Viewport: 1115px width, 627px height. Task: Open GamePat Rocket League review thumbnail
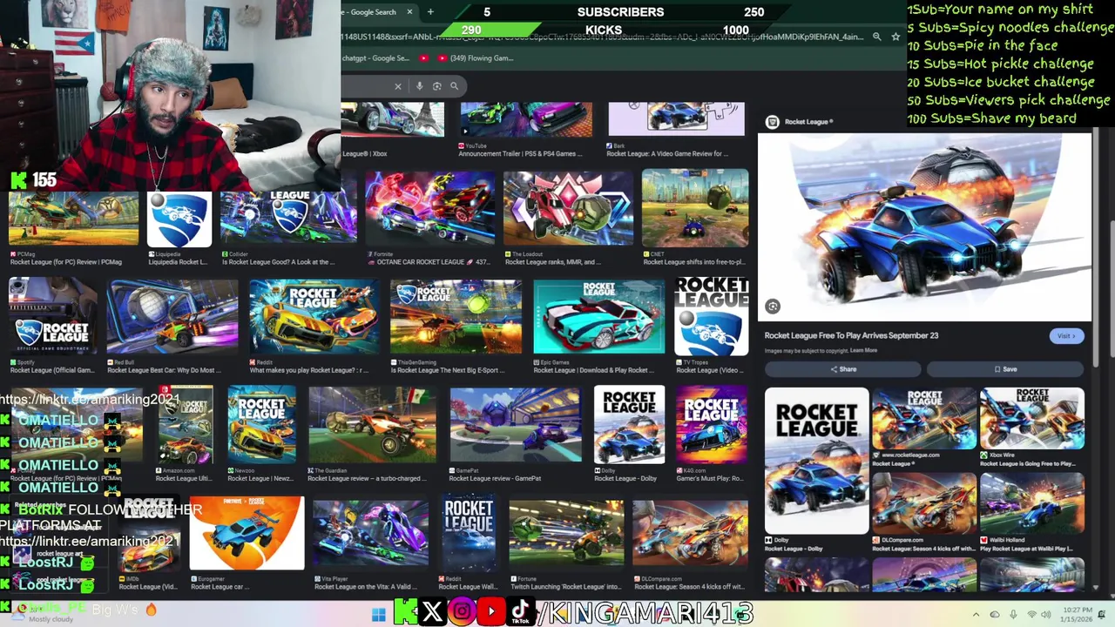(x=515, y=425)
